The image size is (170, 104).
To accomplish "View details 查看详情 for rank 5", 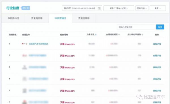I will click(157, 91).
